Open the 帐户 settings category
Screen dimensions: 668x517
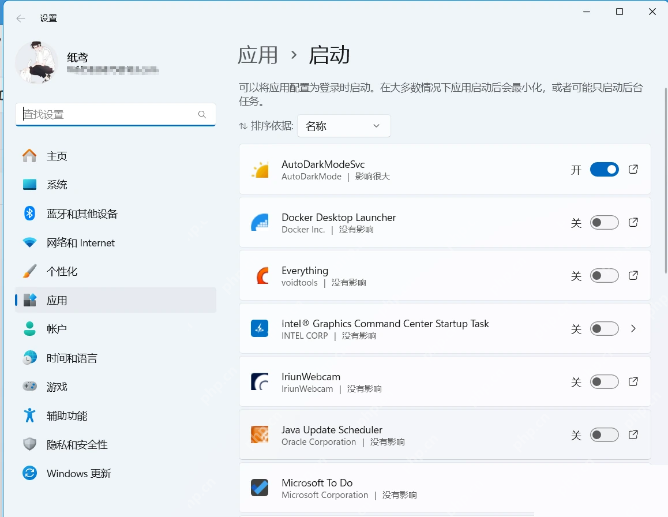(115, 329)
